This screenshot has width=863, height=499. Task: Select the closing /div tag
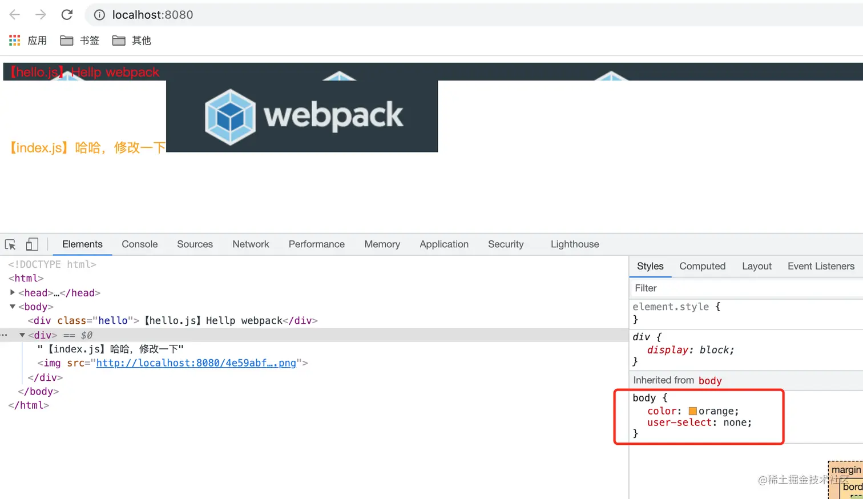pyautogui.click(x=45, y=377)
